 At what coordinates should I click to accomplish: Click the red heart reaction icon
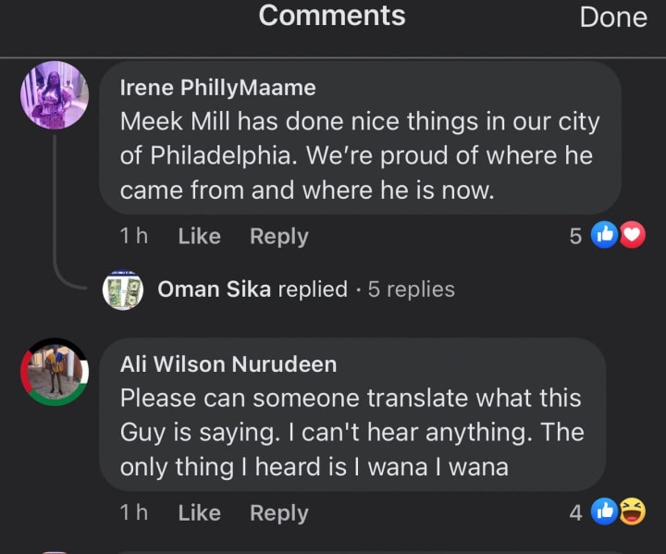tap(632, 236)
